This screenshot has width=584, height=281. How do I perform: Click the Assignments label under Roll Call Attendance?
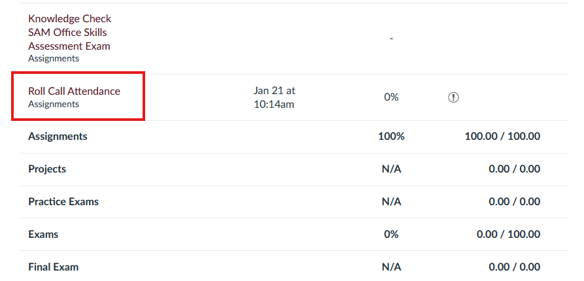(54, 104)
